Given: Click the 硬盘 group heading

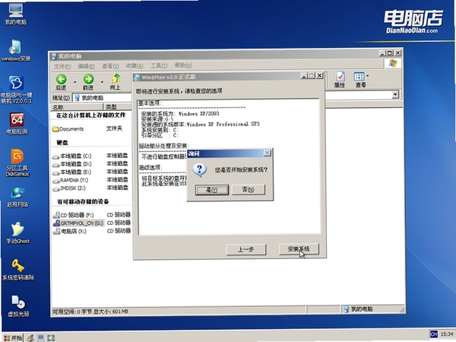Looking at the screenshot, I should point(62,143).
